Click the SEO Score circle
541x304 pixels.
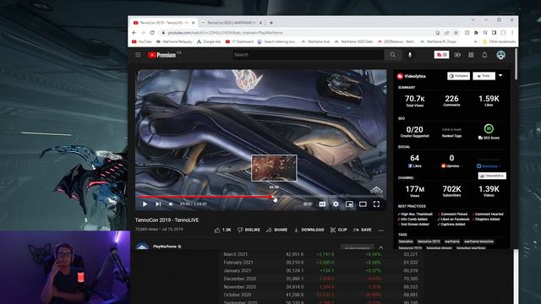tap(489, 129)
